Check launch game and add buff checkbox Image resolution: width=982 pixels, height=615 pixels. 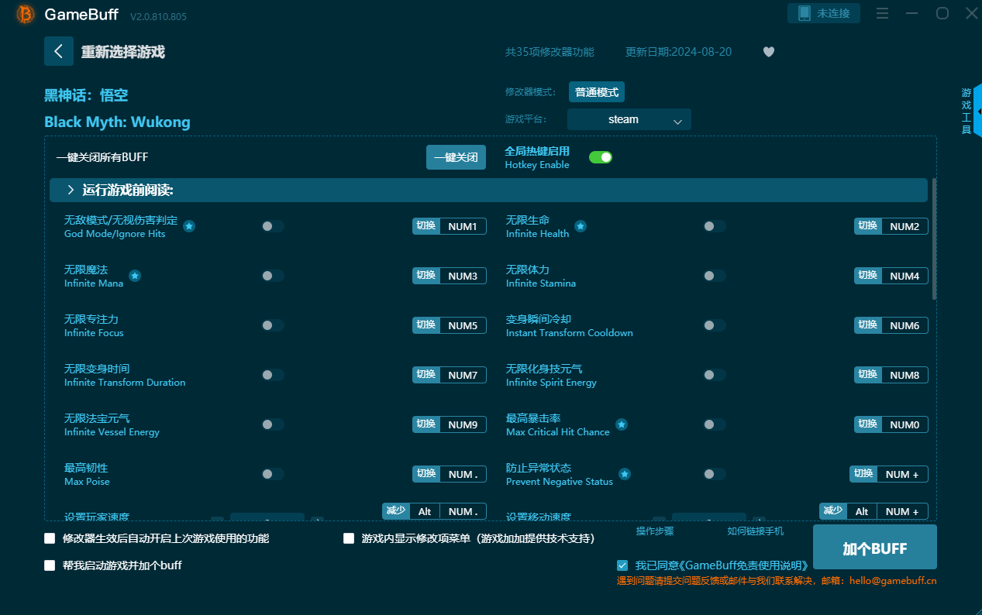tap(50, 565)
